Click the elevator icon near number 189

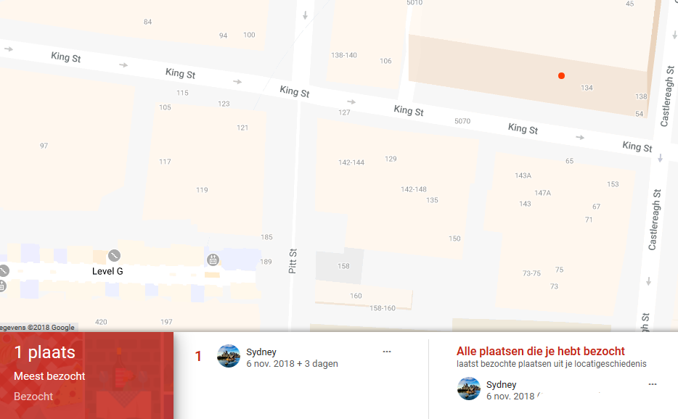tap(213, 260)
